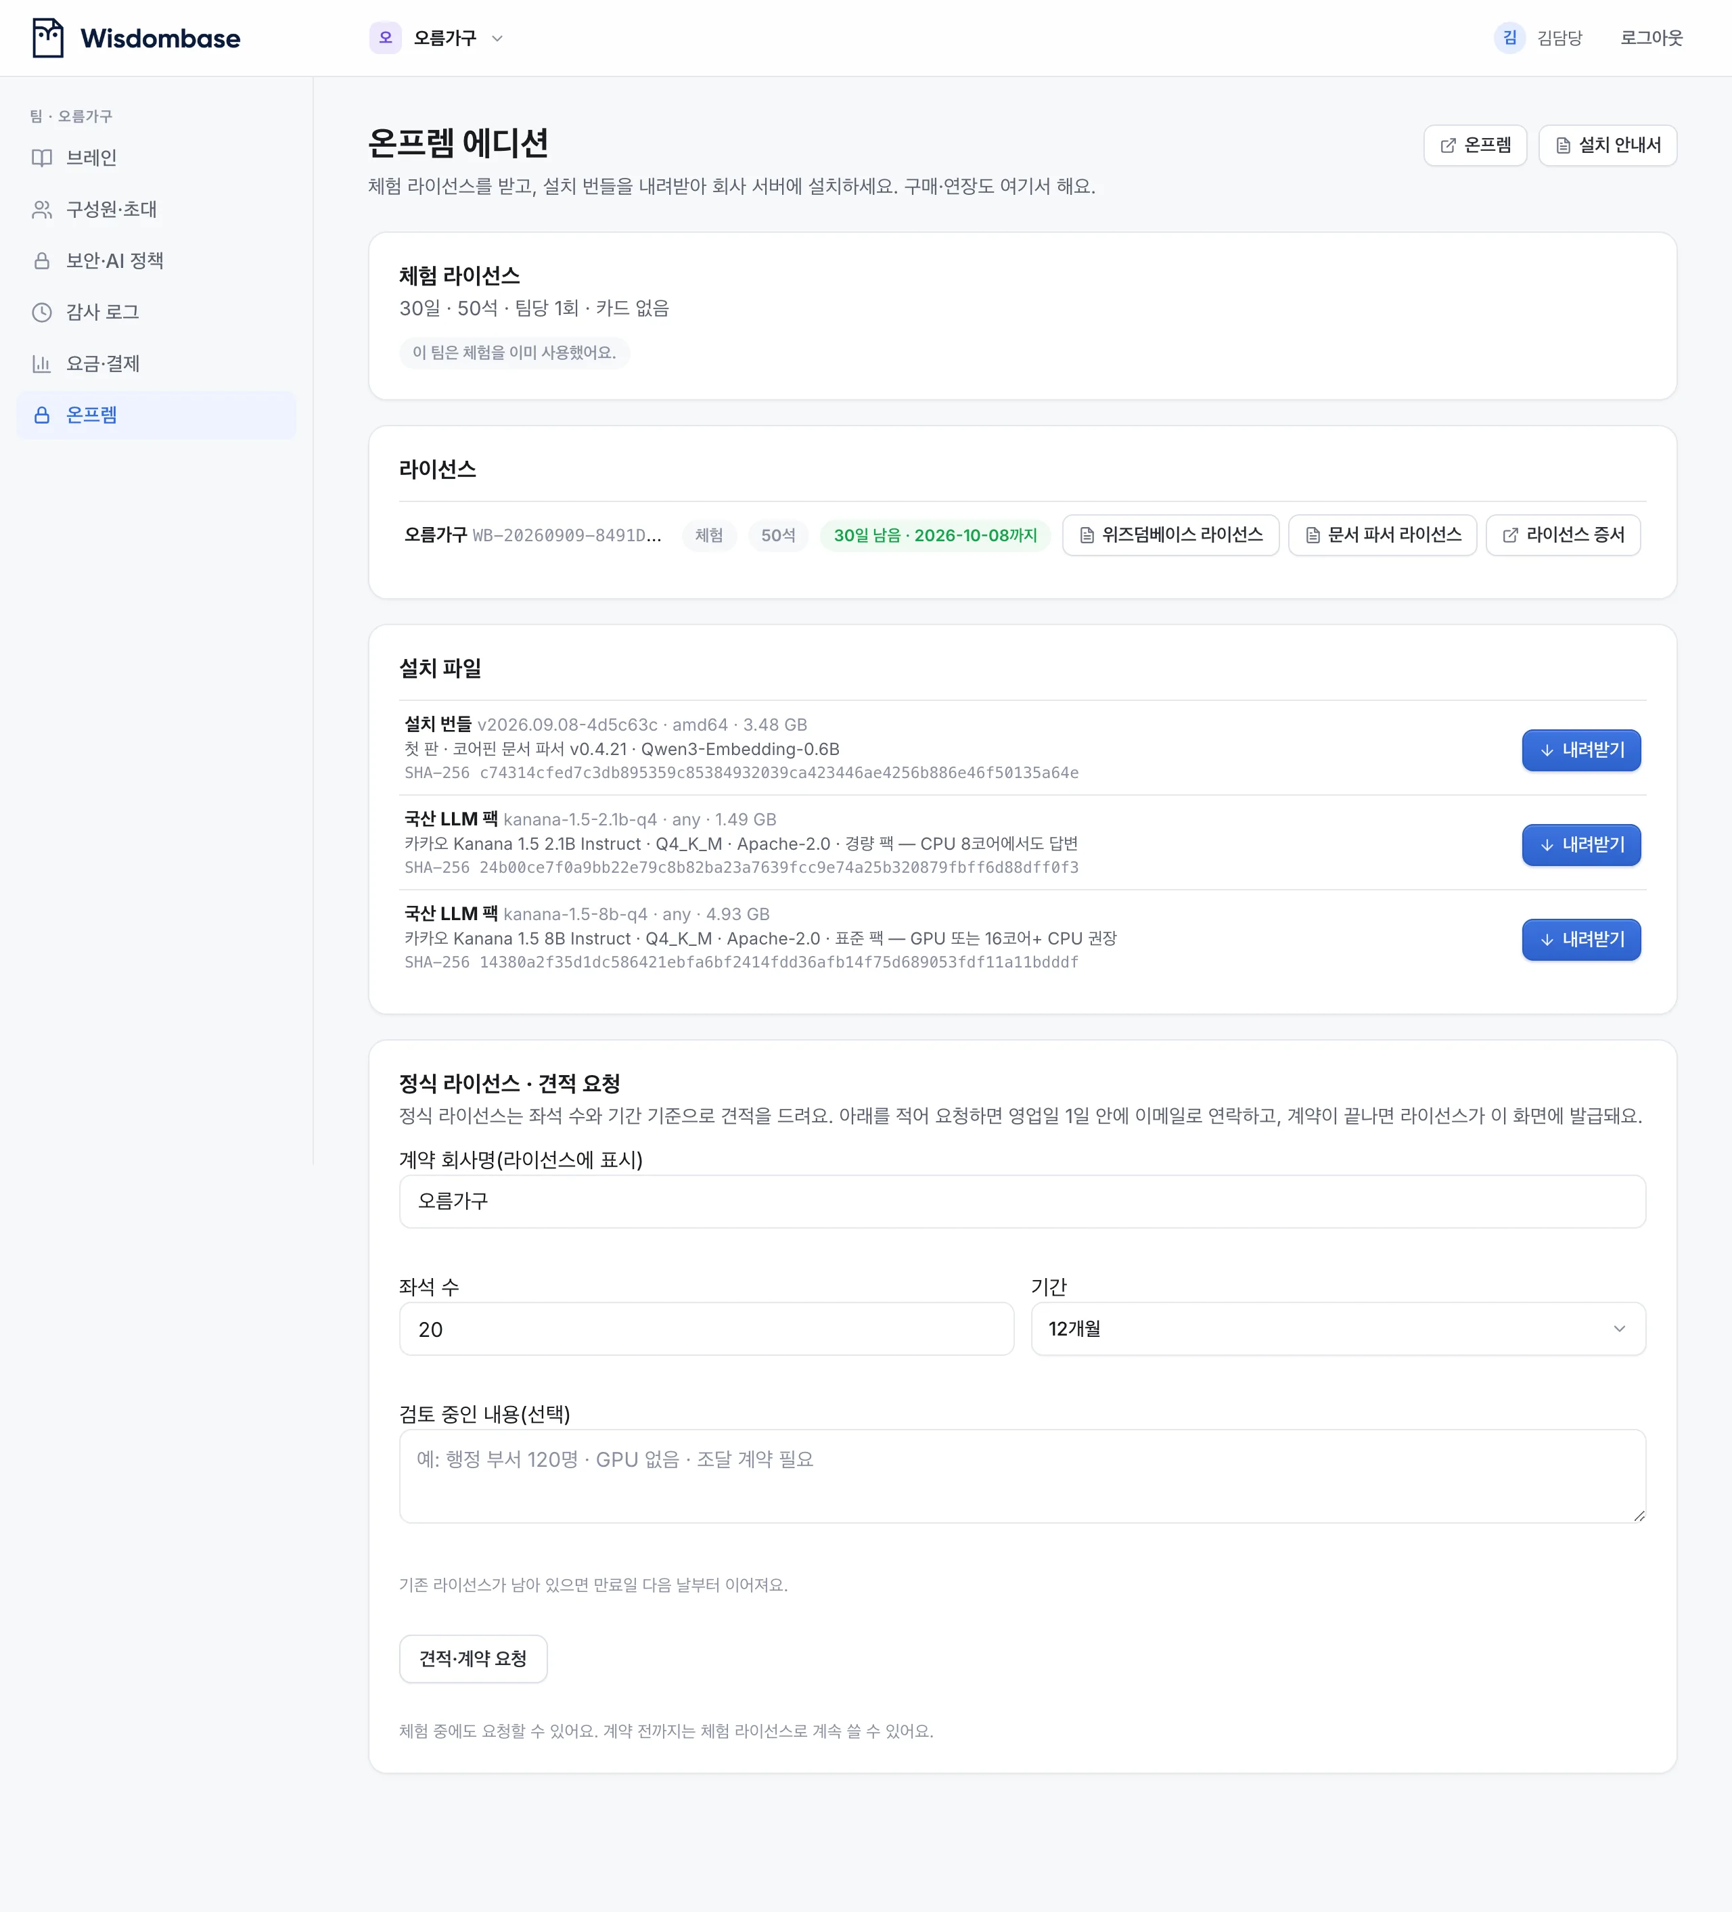The width and height of the screenshot is (1732, 1912).
Task: Open the 오름가구 team switcher dropdown
Action: pyautogui.click(x=436, y=38)
